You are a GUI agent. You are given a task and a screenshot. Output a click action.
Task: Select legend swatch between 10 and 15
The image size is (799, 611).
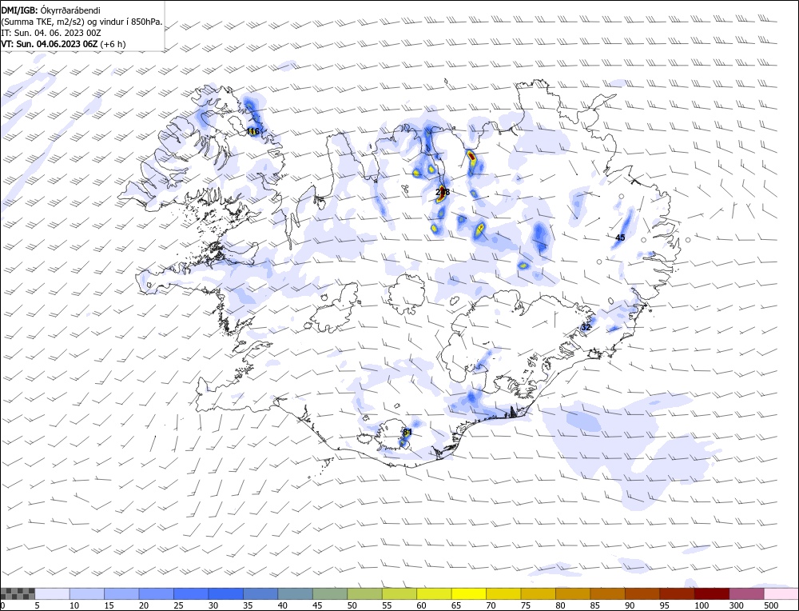(87, 593)
